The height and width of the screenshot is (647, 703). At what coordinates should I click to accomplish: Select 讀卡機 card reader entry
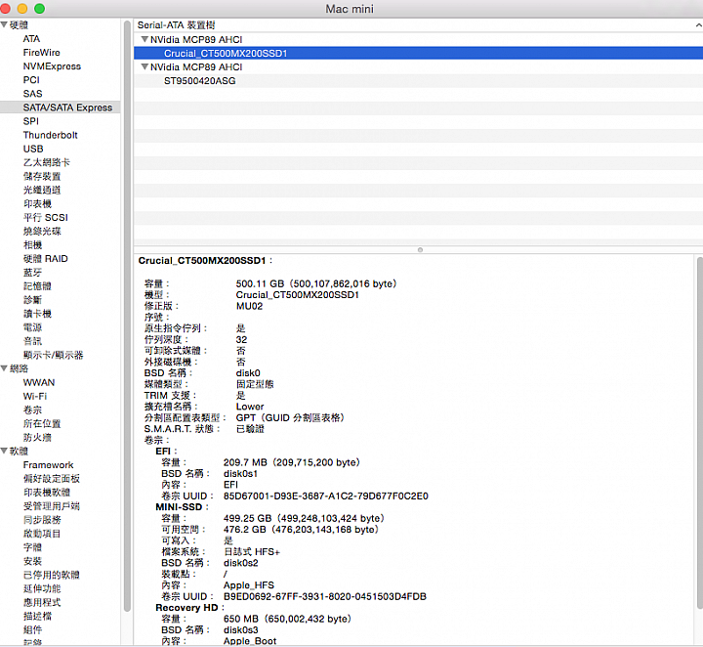tap(37, 314)
